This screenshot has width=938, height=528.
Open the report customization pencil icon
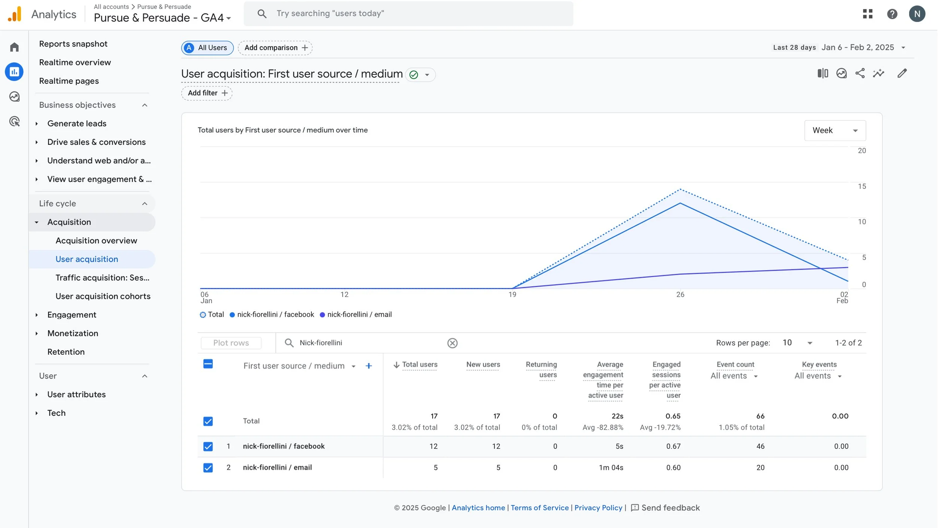[902, 73]
